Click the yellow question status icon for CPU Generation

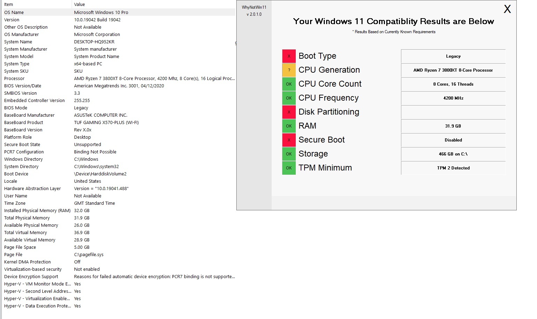[289, 70]
